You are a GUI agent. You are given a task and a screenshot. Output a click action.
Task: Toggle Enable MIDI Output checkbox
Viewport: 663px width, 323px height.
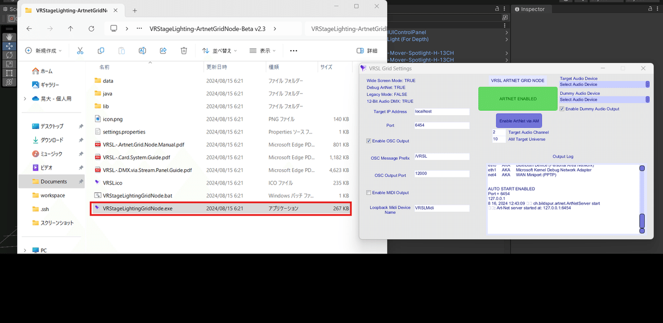(369, 193)
